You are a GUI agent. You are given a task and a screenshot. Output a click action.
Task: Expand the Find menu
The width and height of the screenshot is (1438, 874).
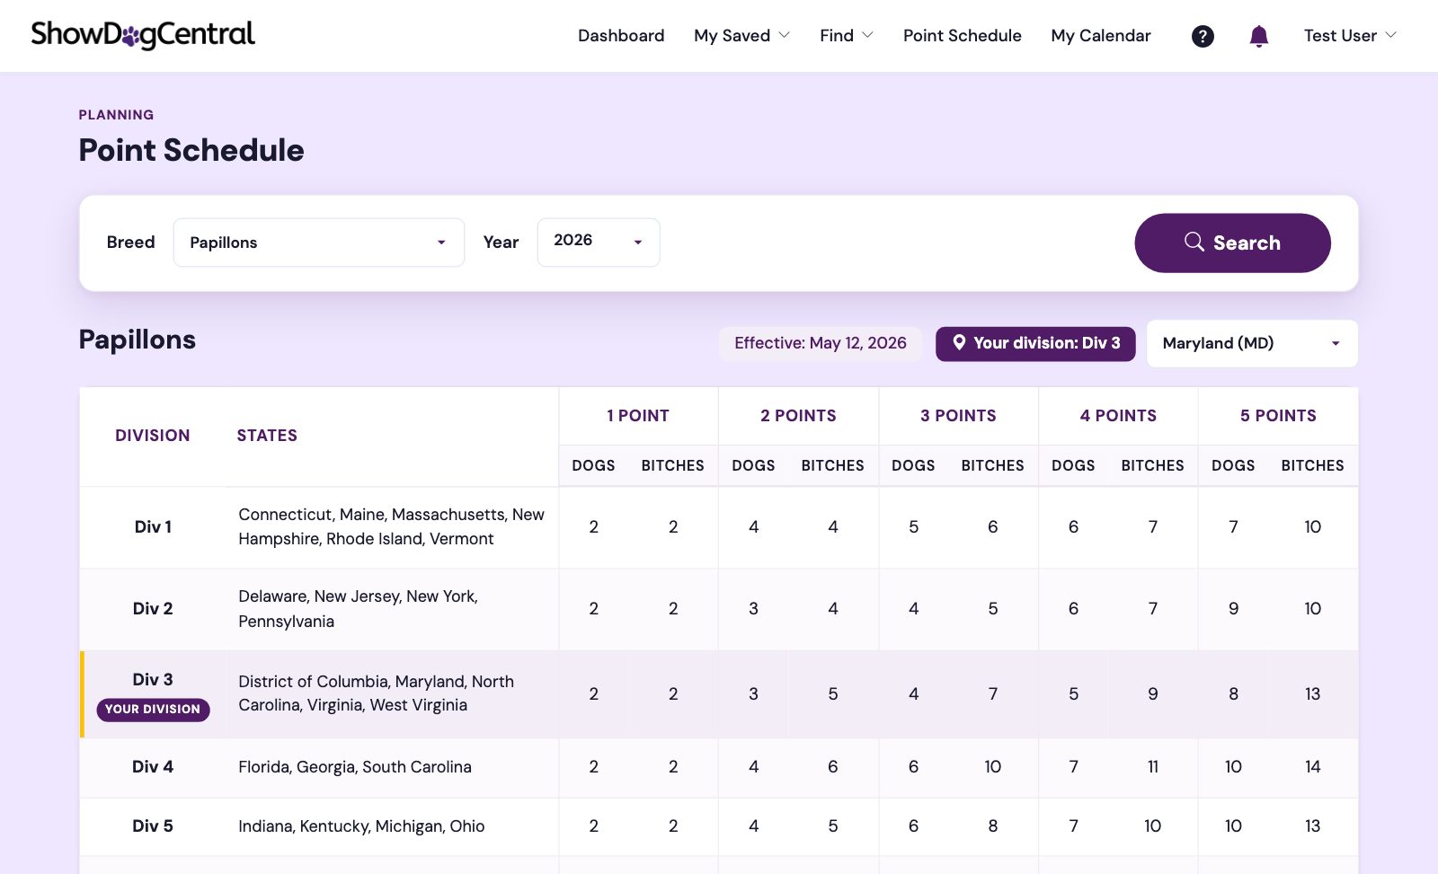[x=846, y=36]
